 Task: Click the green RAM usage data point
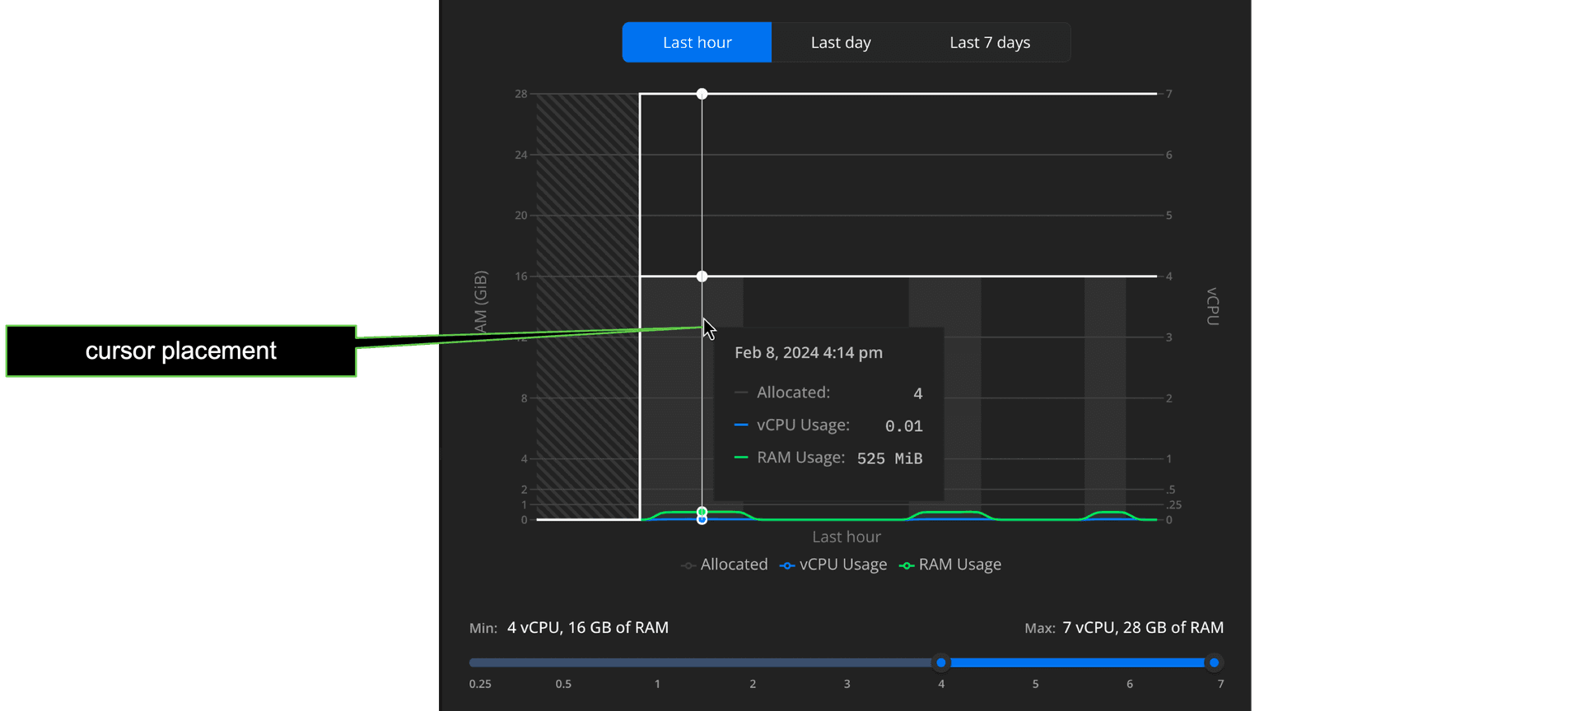702,512
